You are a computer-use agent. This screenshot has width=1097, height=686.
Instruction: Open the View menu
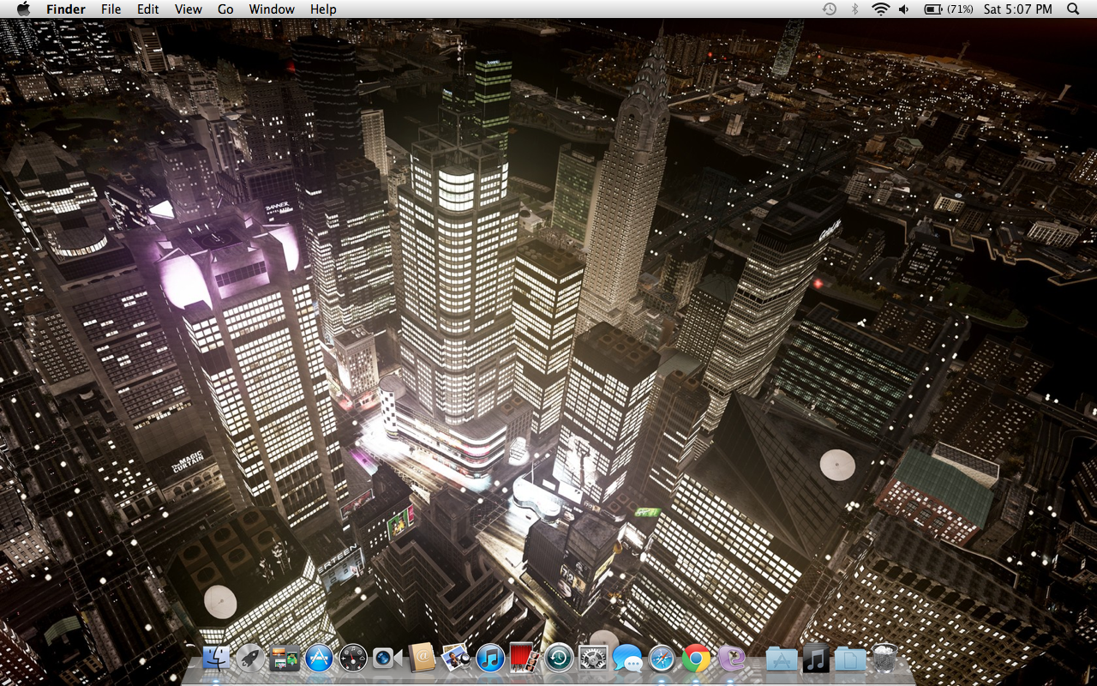[189, 9]
